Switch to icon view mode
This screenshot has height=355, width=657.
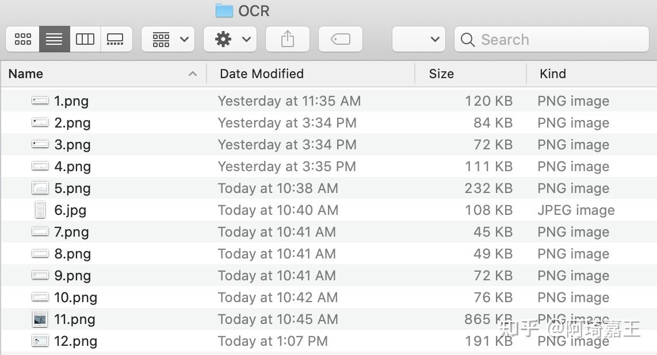[x=23, y=39]
